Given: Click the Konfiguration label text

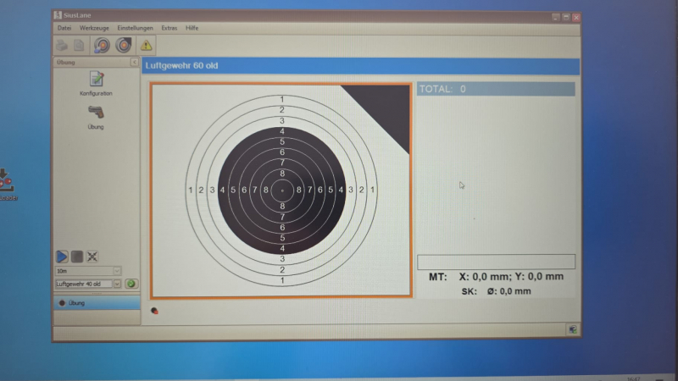Looking at the screenshot, I should pyautogui.click(x=96, y=93).
